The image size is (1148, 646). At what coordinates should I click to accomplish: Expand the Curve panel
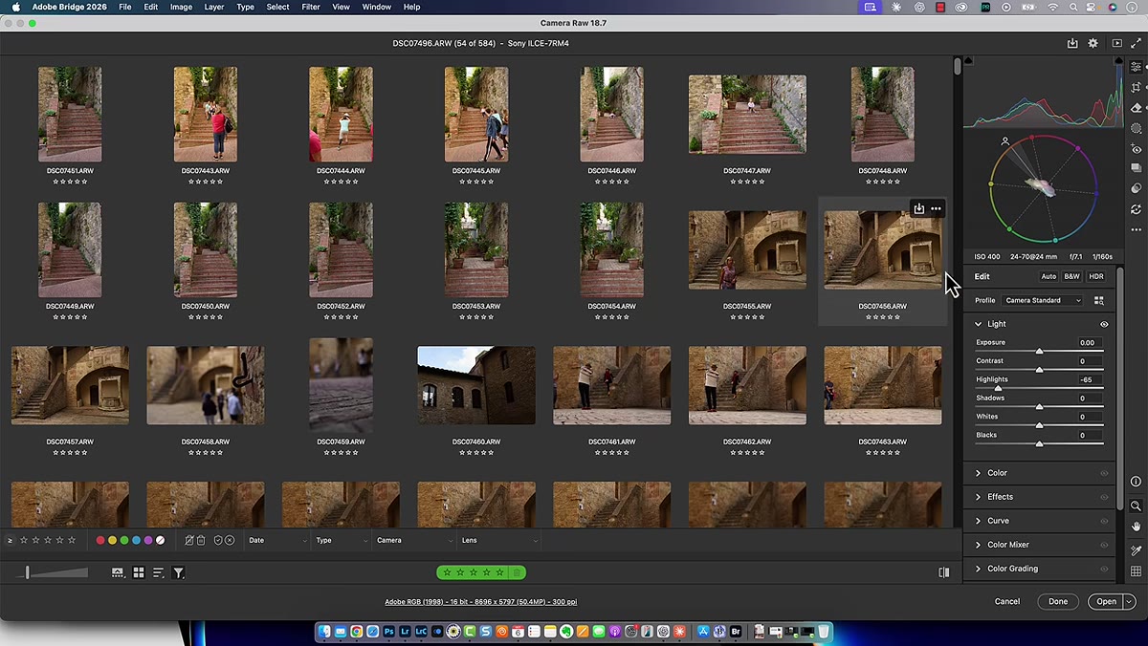(978, 521)
